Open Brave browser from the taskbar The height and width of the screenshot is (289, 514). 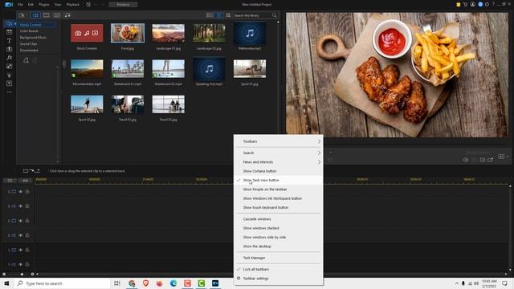pos(145,283)
